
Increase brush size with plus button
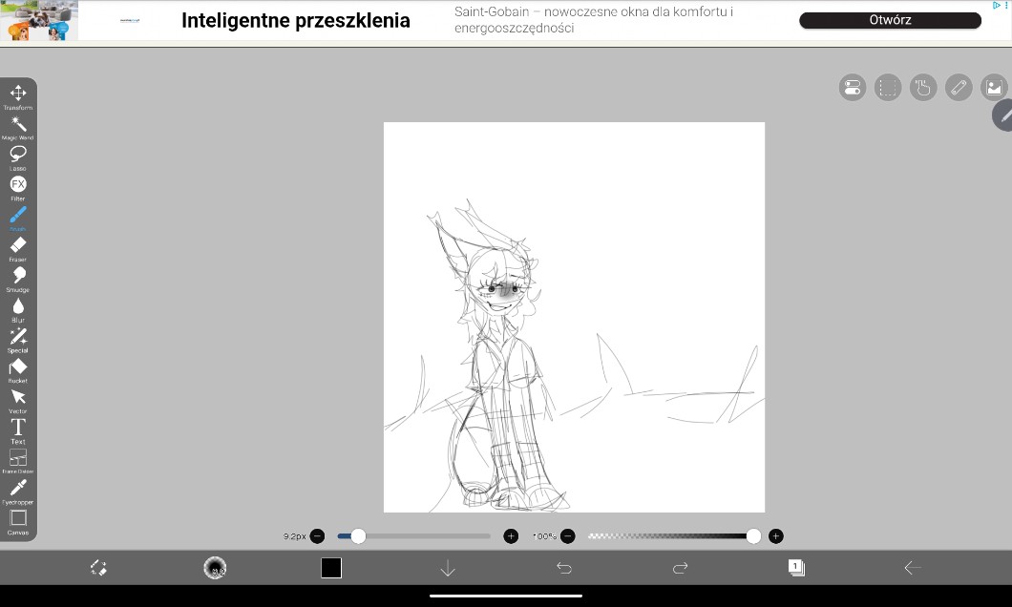tap(511, 536)
